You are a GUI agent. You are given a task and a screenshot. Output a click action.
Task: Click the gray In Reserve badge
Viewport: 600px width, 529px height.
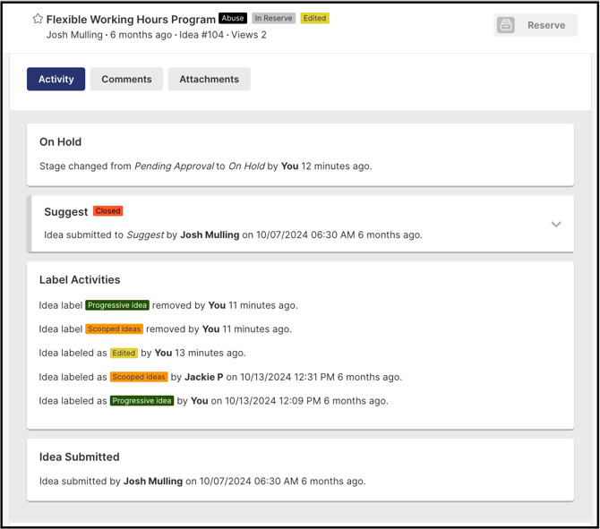click(273, 18)
